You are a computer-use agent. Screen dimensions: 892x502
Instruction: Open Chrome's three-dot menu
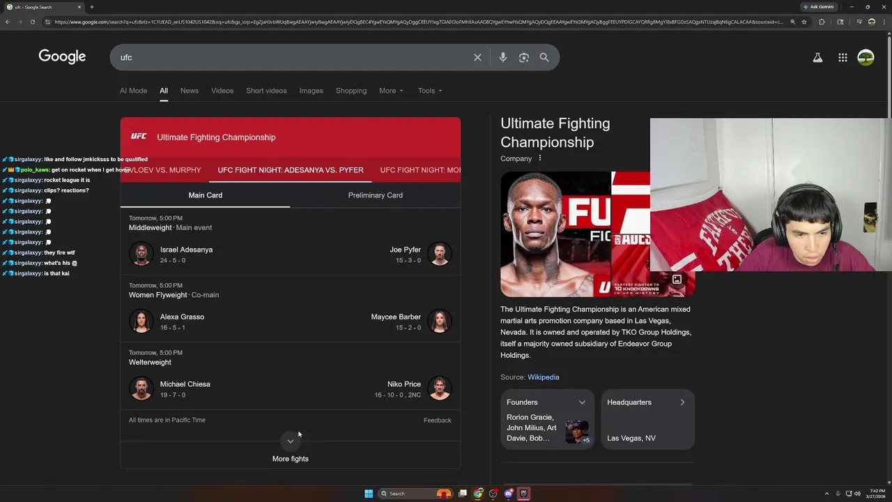click(885, 22)
